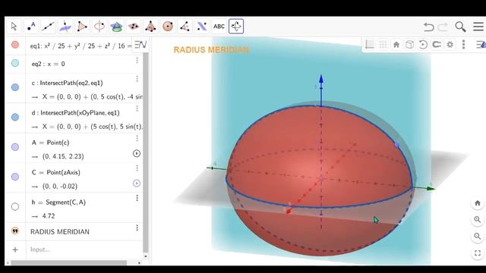The width and height of the screenshot is (486, 273).
Task: Open the options menu for eq2
Action: [137, 61]
